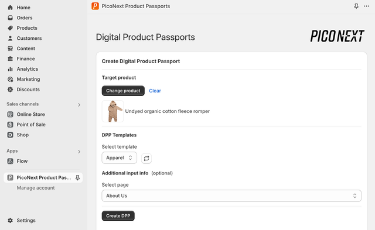Click the Settings gear icon
The image size is (375, 230).
click(10, 221)
